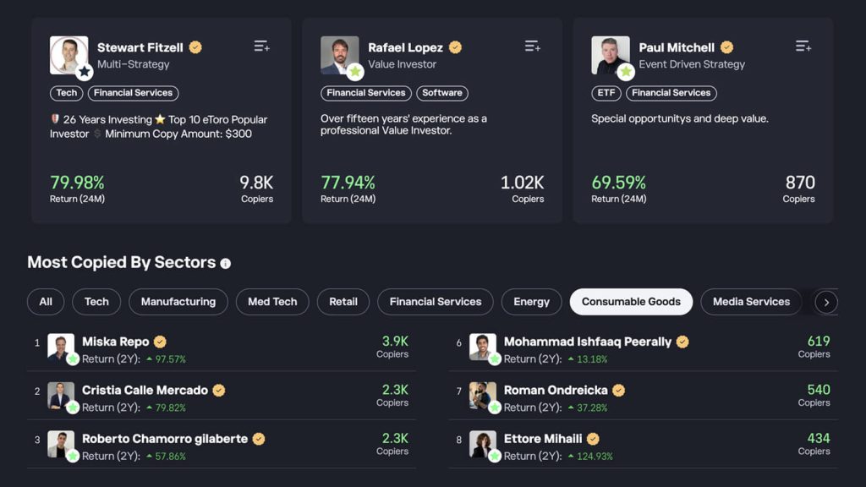Click star badge on Paul Mitchell's avatar
866x487 pixels.
626,72
